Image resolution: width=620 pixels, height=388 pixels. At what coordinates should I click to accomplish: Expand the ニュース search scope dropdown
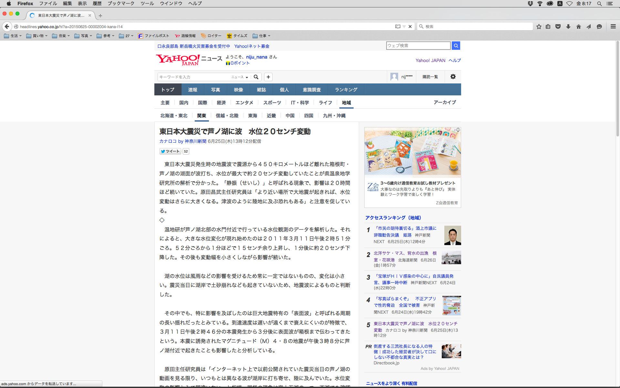click(239, 77)
